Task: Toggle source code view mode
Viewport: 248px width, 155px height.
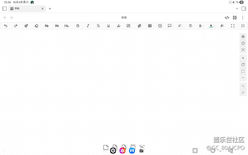Action: point(227,18)
